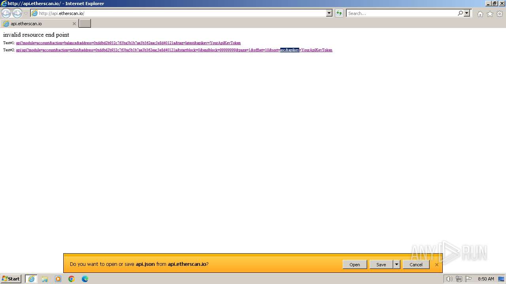Go to the Home page icon
The image size is (506, 284).
click(x=480, y=14)
